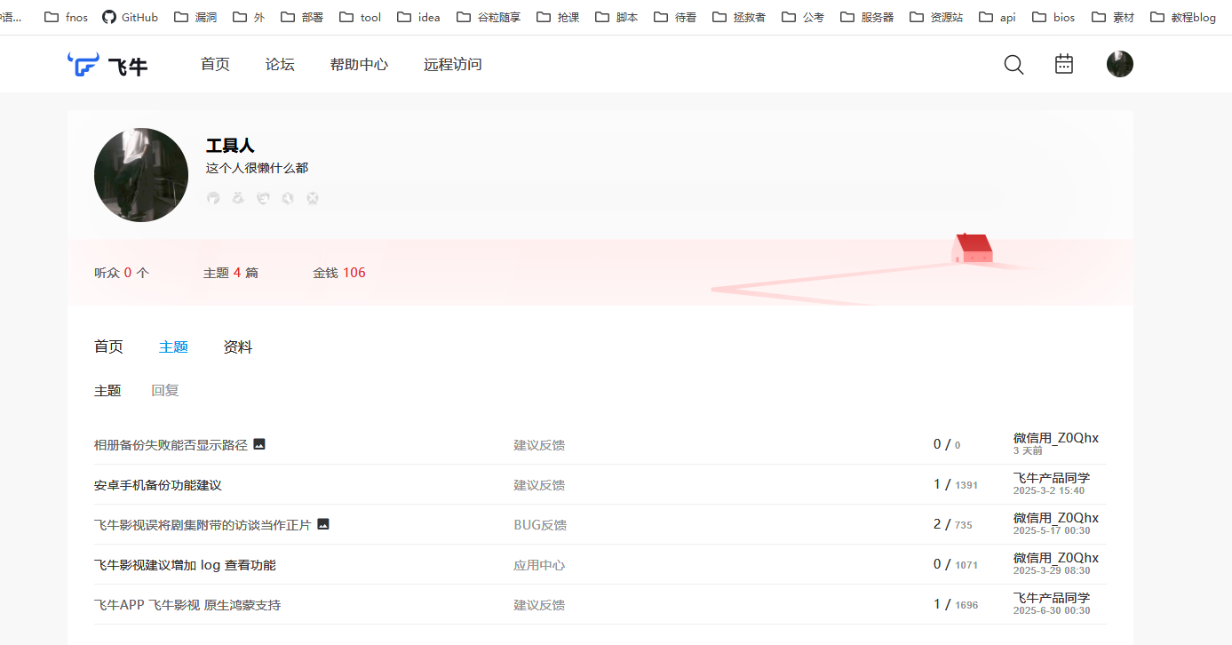Select the 主题 sub-tab above the thread list
Screen dimensions: 1232x645
(x=107, y=391)
